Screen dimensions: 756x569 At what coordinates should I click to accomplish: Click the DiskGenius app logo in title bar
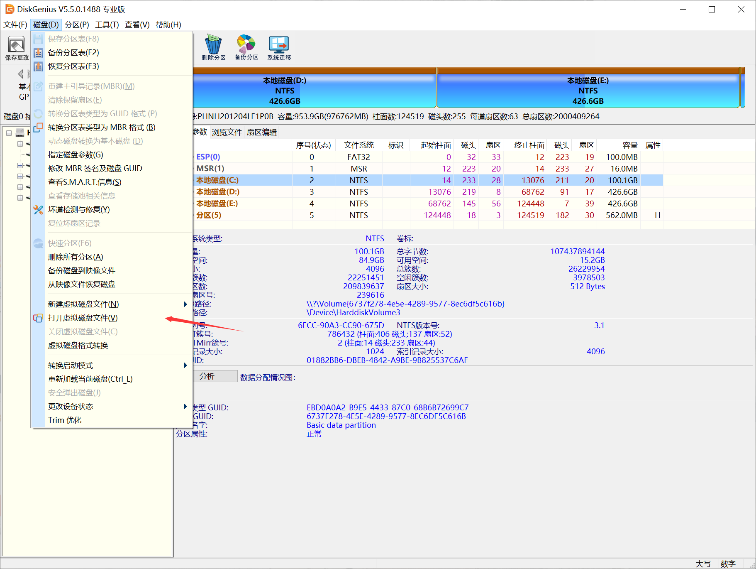[x=9, y=9]
